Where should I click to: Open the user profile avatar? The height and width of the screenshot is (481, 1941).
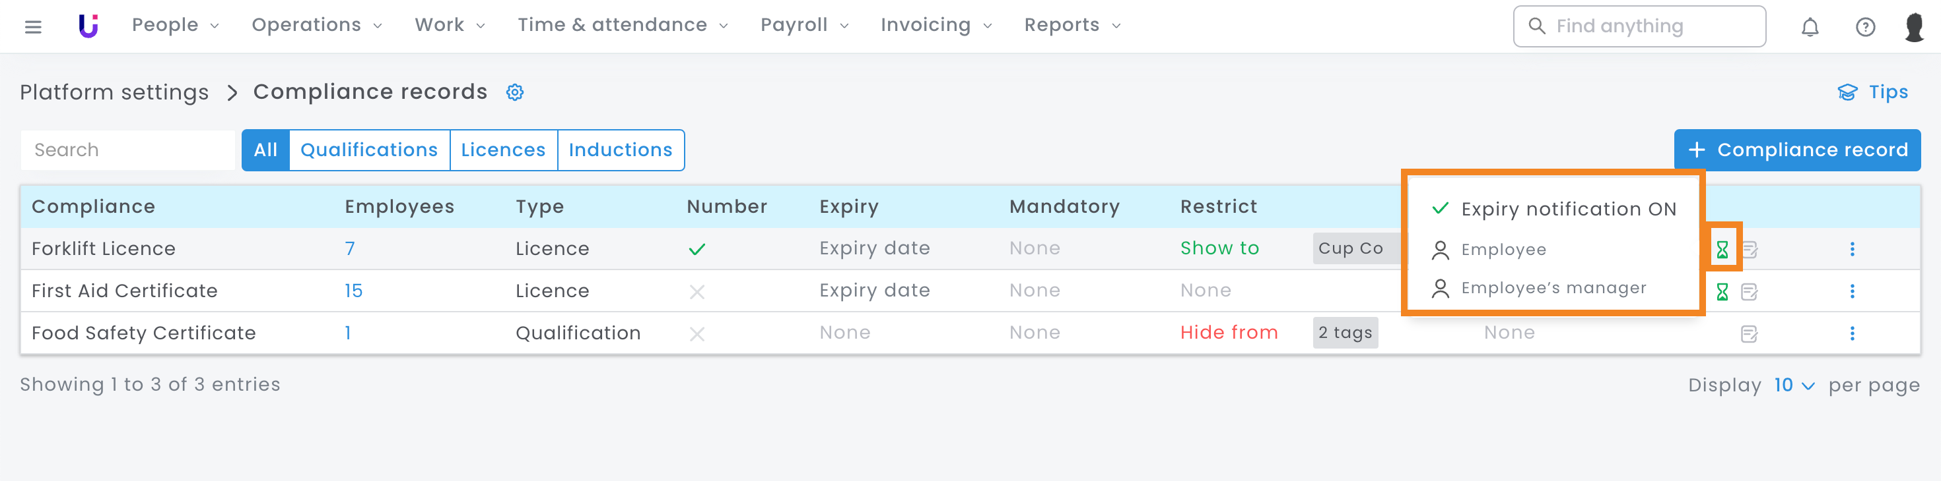tap(1914, 27)
